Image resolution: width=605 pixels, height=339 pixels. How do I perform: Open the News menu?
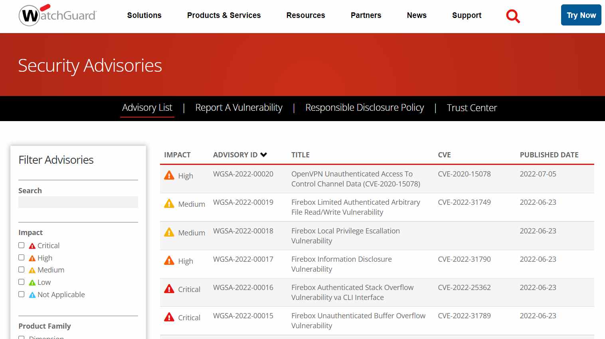[417, 16]
